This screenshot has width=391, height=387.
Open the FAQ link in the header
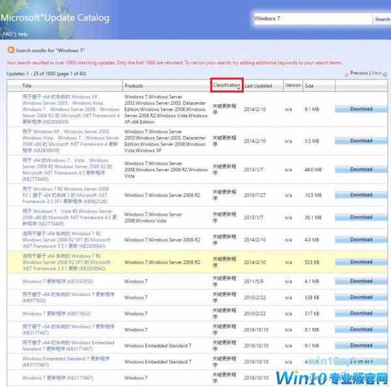pos(7,34)
